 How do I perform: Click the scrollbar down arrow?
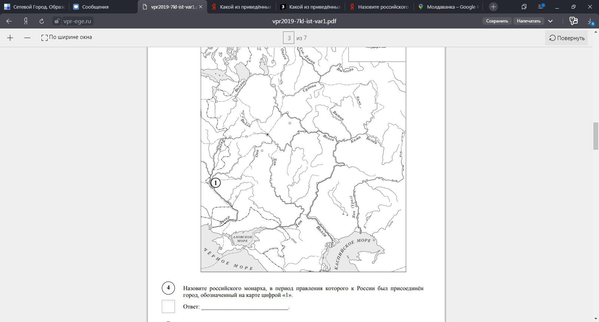tap(596, 319)
